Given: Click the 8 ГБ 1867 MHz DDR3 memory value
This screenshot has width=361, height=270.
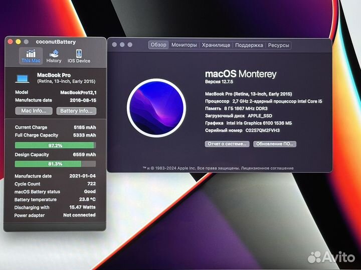Looking at the screenshot, I should 246,108.
